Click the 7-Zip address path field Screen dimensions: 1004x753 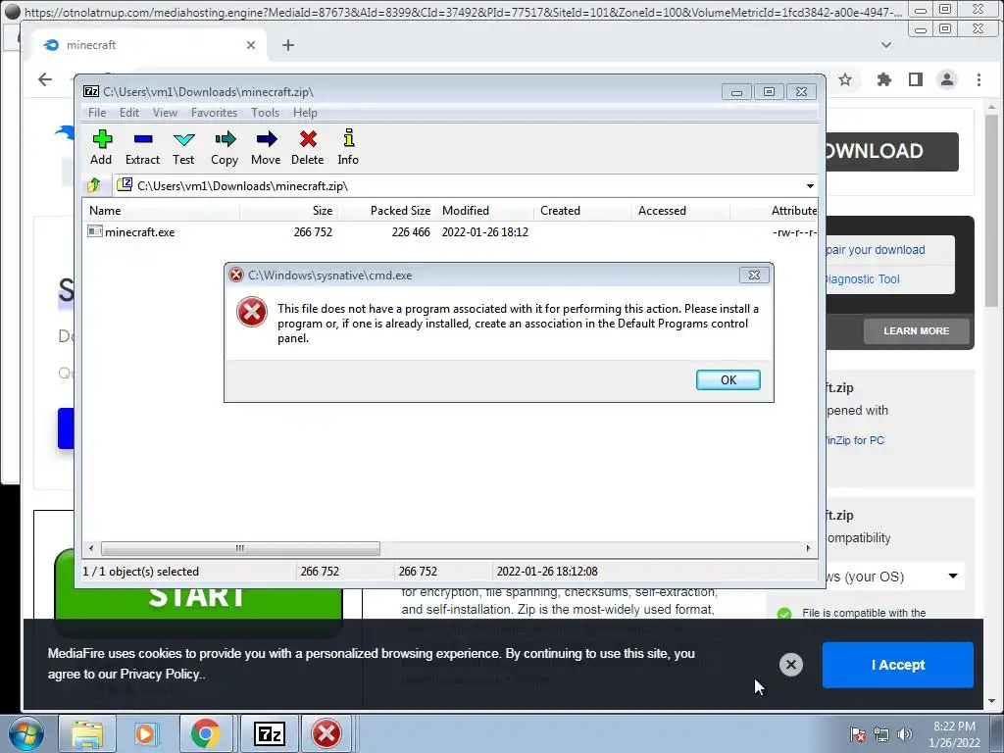pos(464,185)
